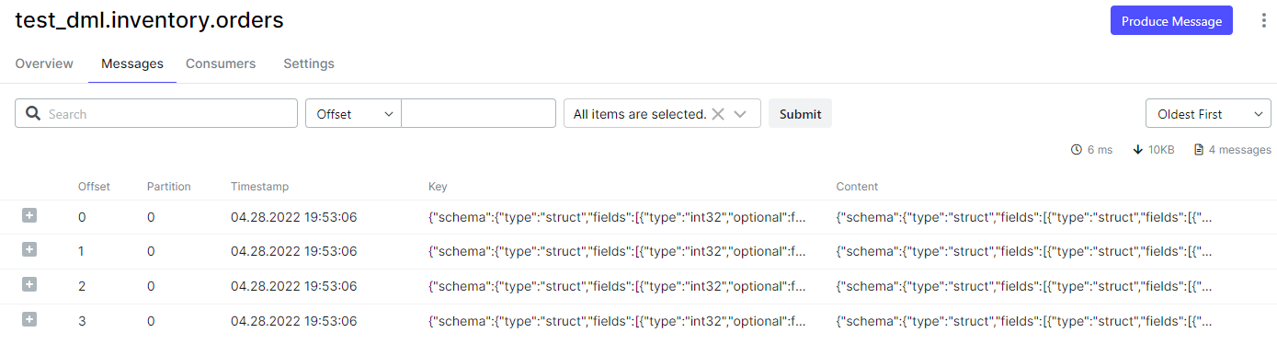Viewport: 1277px width, 344px height.
Task: Click the Produce Message button
Action: tap(1171, 21)
